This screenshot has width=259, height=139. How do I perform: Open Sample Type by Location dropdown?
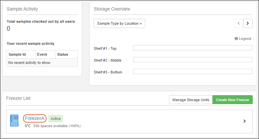click(x=119, y=24)
